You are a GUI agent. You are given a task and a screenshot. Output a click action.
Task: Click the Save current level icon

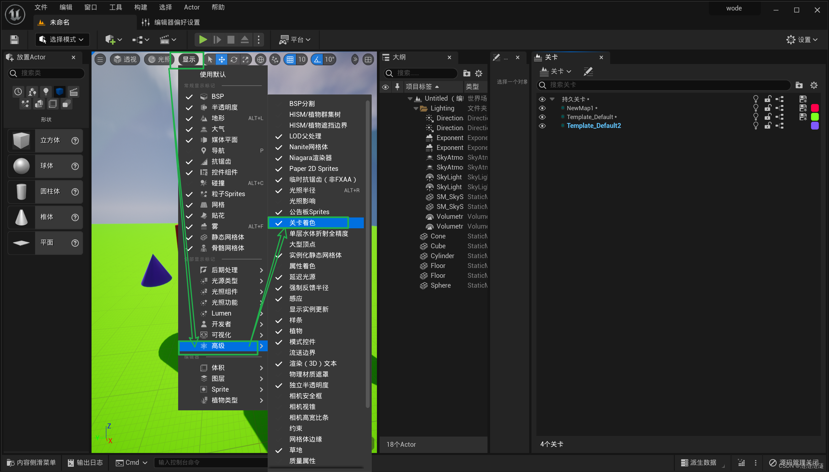(x=14, y=40)
